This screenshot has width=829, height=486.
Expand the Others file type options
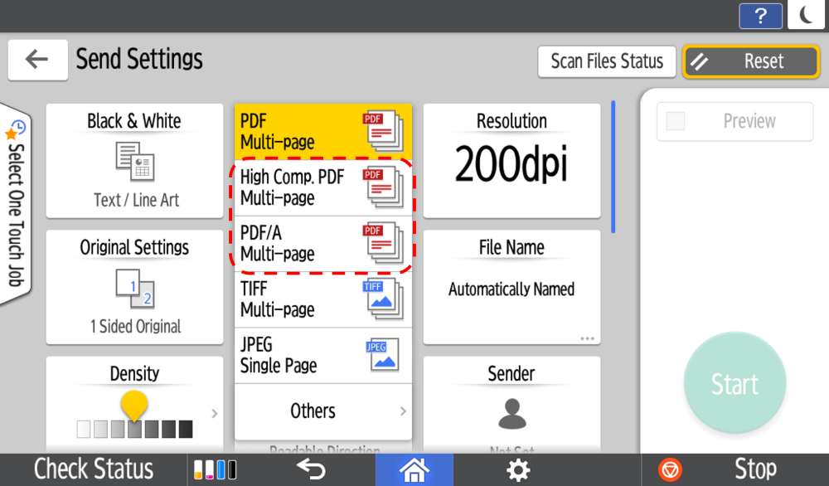click(x=322, y=411)
